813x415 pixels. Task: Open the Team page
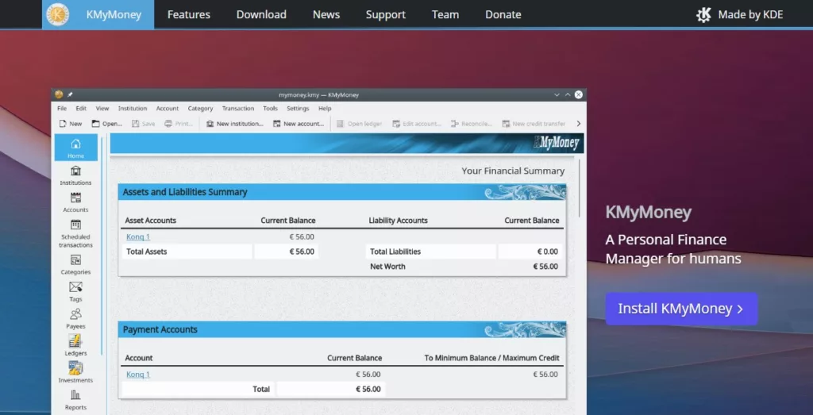coord(445,14)
